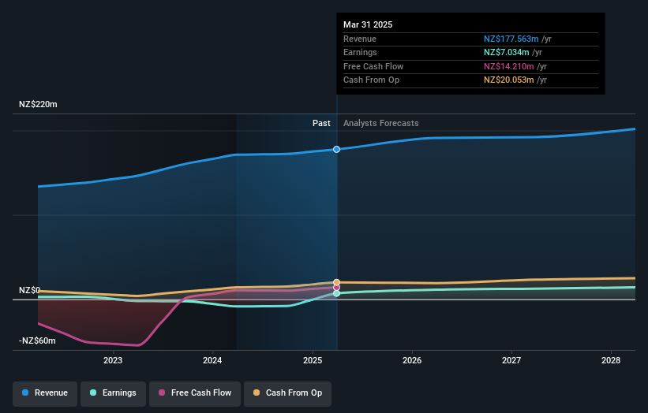The height and width of the screenshot is (413, 648).
Task: Click the Analysts Forecasts label
Action: point(381,123)
